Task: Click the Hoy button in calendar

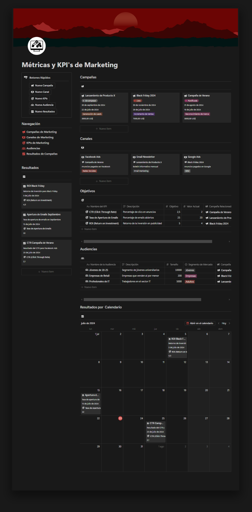Action: (x=224, y=323)
